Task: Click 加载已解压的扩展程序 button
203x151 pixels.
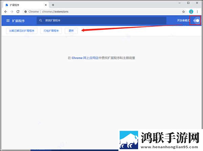Action: click(x=22, y=31)
